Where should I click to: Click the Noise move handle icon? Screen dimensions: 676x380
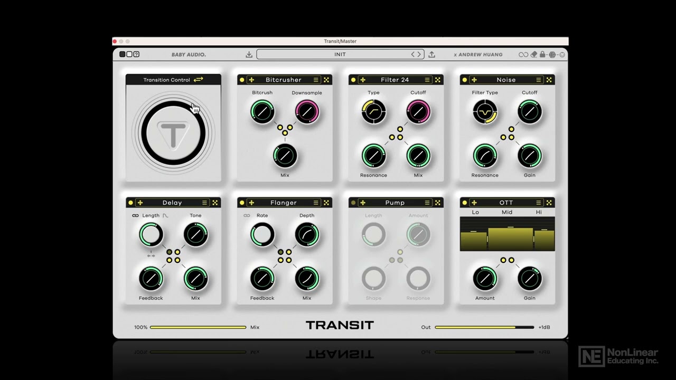coord(474,80)
